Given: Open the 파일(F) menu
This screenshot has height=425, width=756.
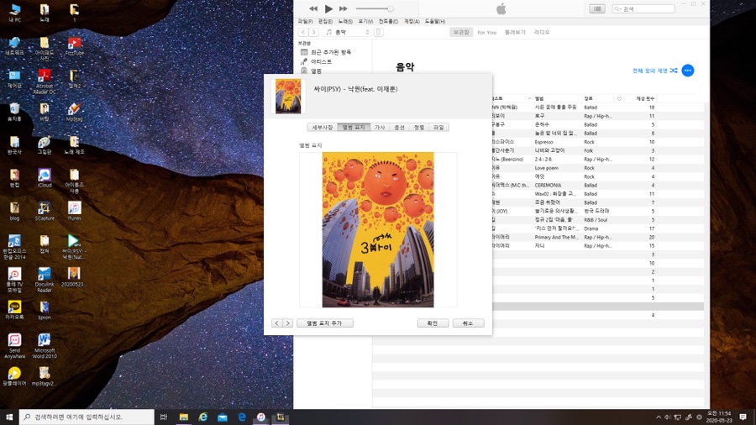Looking at the screenshot, I should pos(305,21).
